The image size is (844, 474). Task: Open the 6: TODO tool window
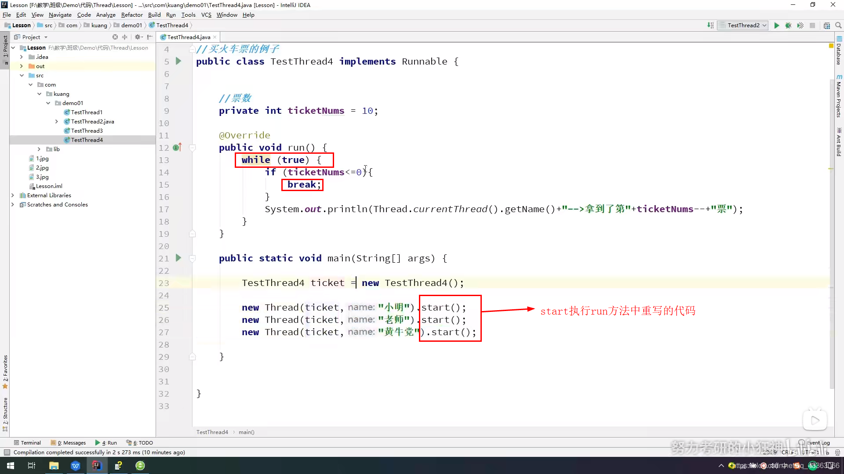[139, 443]
